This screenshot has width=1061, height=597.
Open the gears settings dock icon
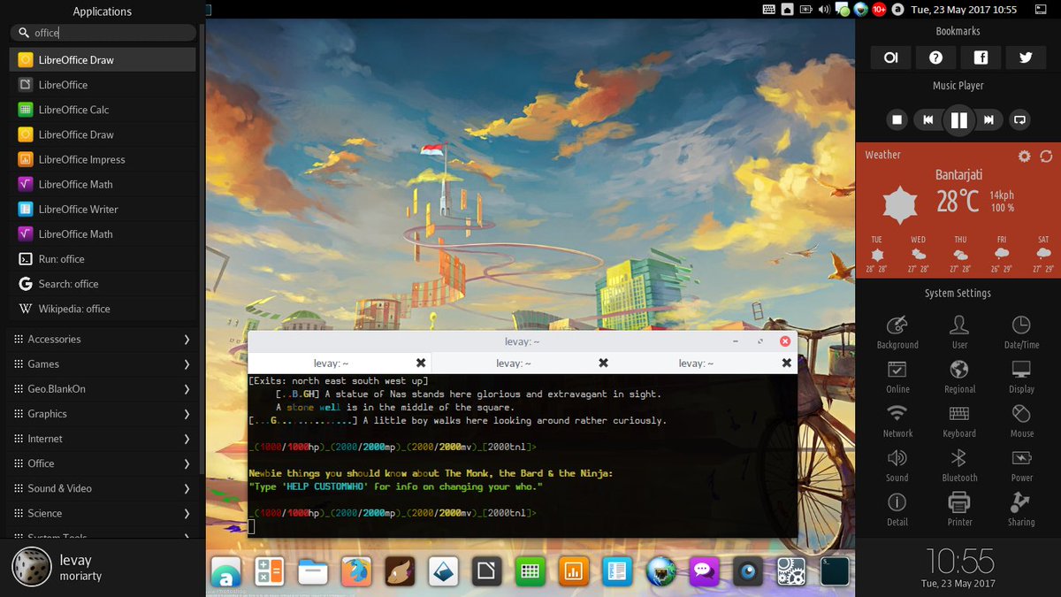pos(791,572)
